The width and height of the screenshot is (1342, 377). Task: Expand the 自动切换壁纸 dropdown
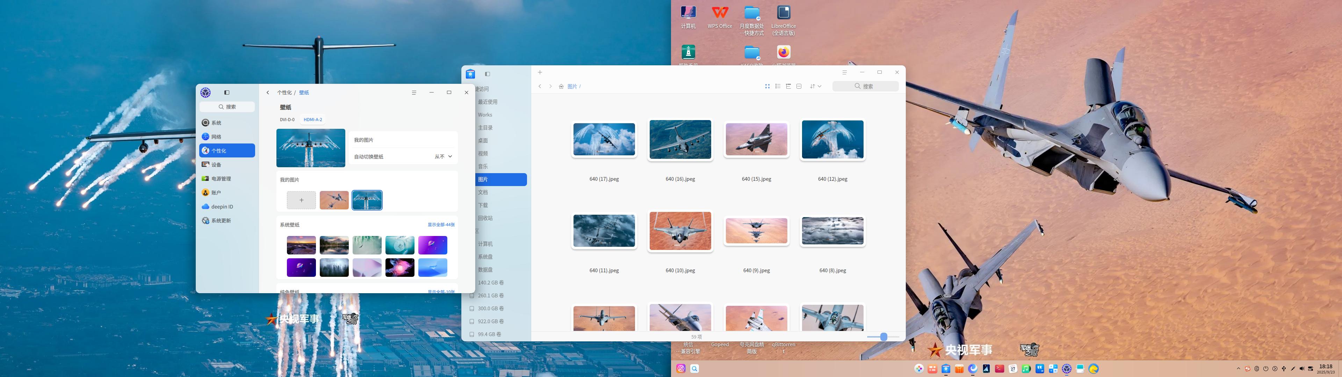point(443,157)
